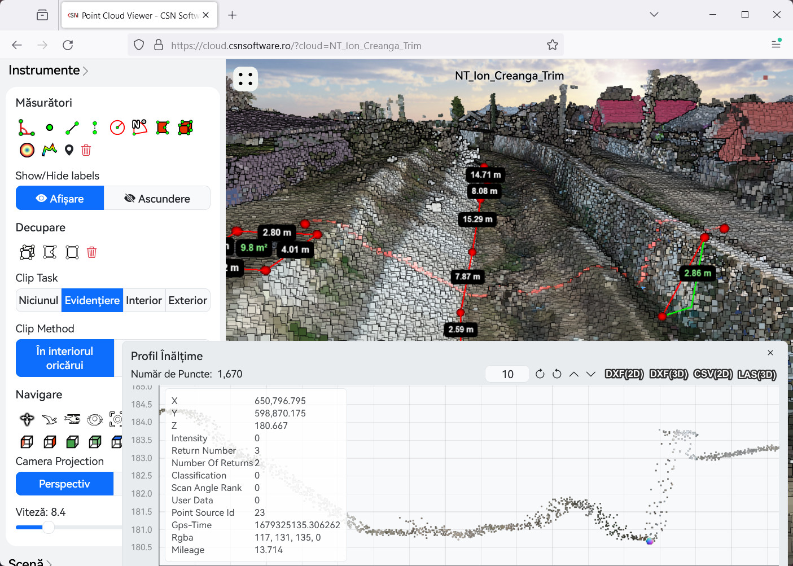Choose the azimuth (N°) measurement tool
This screenshot has height=566, width=793.
pos(139,127)
